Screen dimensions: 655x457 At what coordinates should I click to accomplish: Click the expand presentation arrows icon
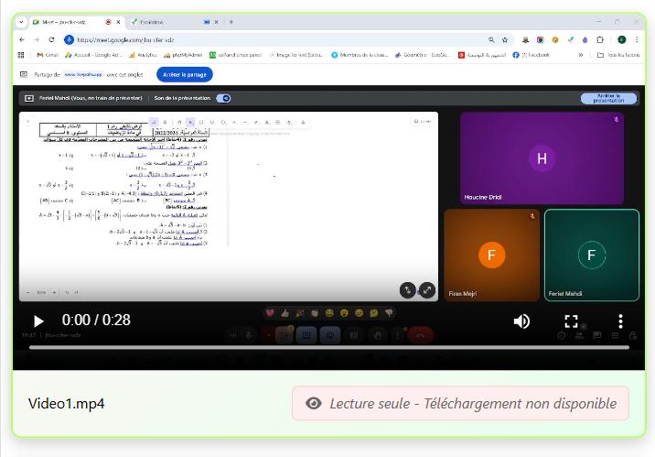click(x=427, y=289)
